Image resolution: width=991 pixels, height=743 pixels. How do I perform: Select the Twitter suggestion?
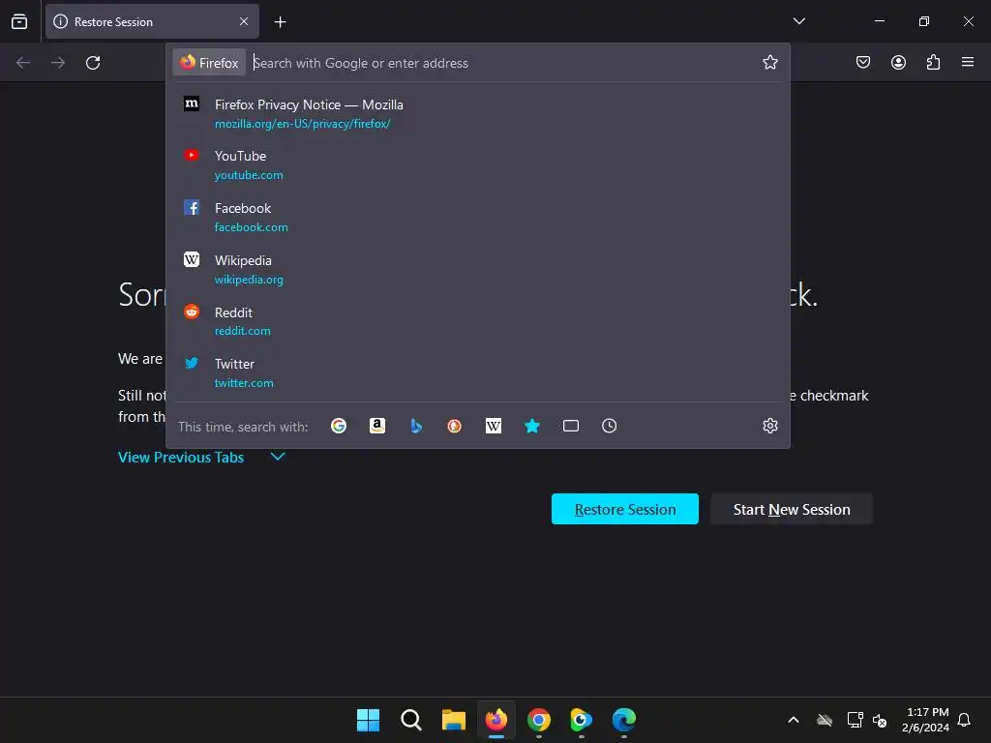tap(478, 373)
